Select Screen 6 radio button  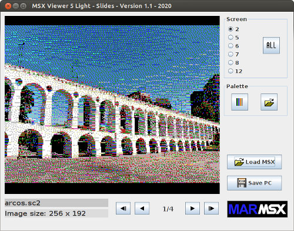click(231, 46)
